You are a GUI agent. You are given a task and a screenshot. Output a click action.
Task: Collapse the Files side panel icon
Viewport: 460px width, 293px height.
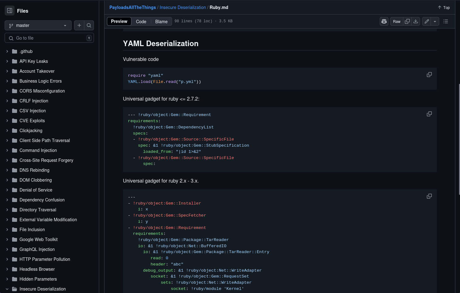click(10, 11)
